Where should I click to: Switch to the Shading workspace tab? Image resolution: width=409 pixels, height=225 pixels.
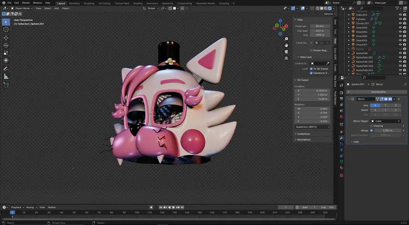(138, 3)
